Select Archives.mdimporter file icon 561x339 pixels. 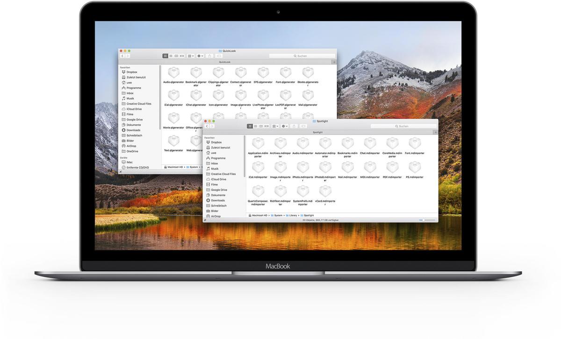pyautogui.click(x=280, y=143)
